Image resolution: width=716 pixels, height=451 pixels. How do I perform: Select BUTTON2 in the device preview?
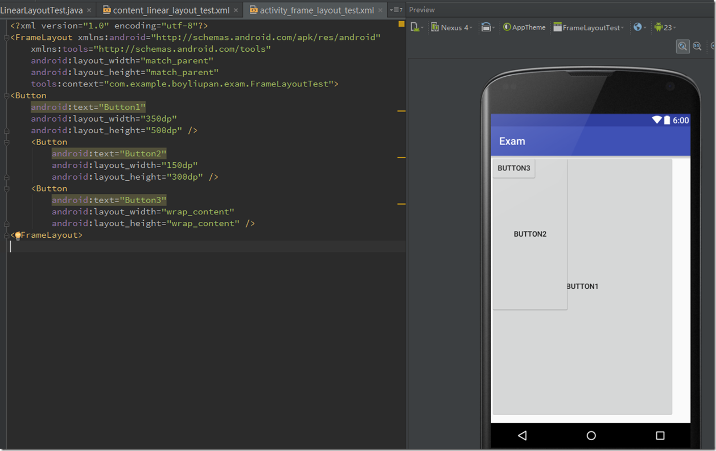coord(530,234)
